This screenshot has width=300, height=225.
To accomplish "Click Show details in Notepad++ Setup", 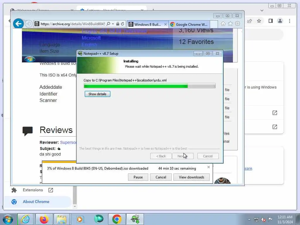I will click(x=97, y=94).
